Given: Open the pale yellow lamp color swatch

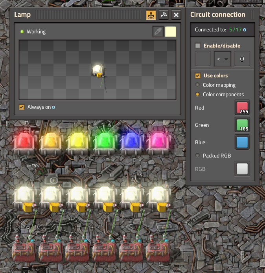Looking at the screenshot, I should [171, 31].
